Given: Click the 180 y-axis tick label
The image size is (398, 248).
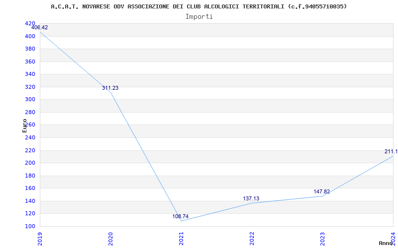Looking at the screenshot, I should 30,176.
